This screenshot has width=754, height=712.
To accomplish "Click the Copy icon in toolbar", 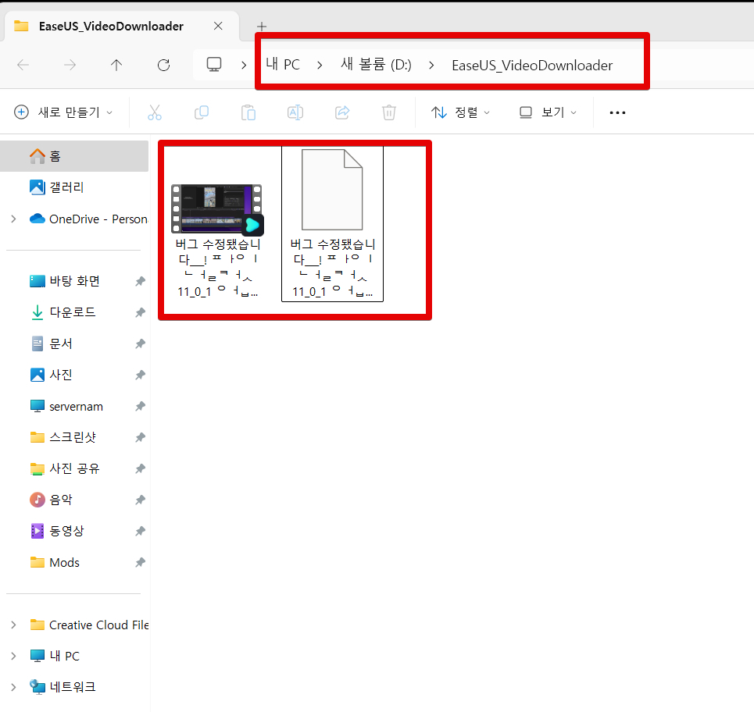I will [202, 112].
